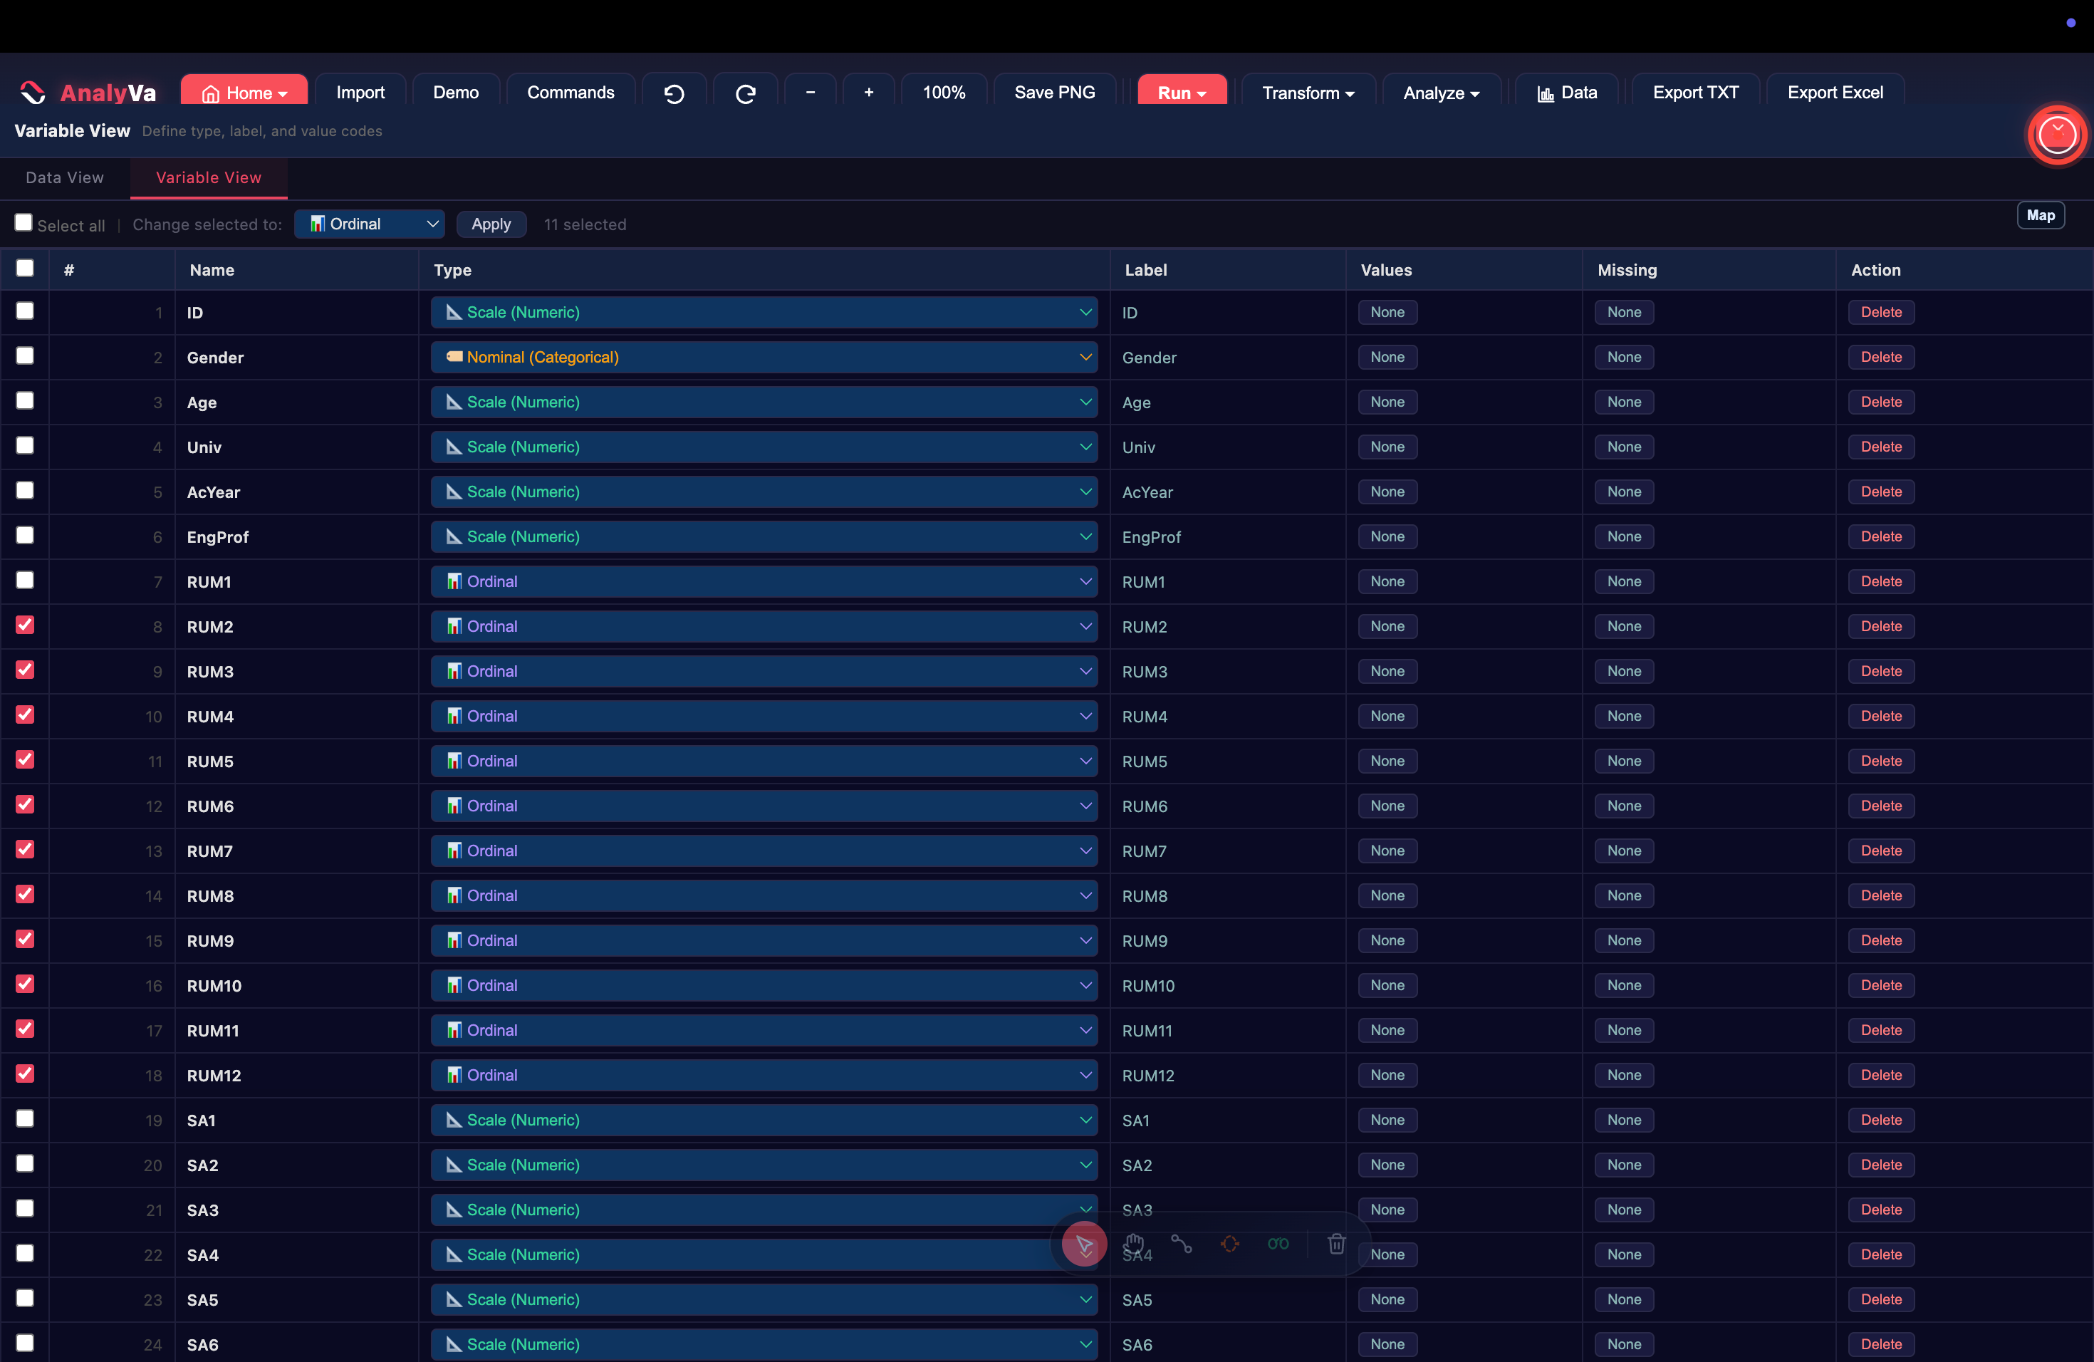
Task: Zoom in with the plus button
Action: click(x=868, y=93)
